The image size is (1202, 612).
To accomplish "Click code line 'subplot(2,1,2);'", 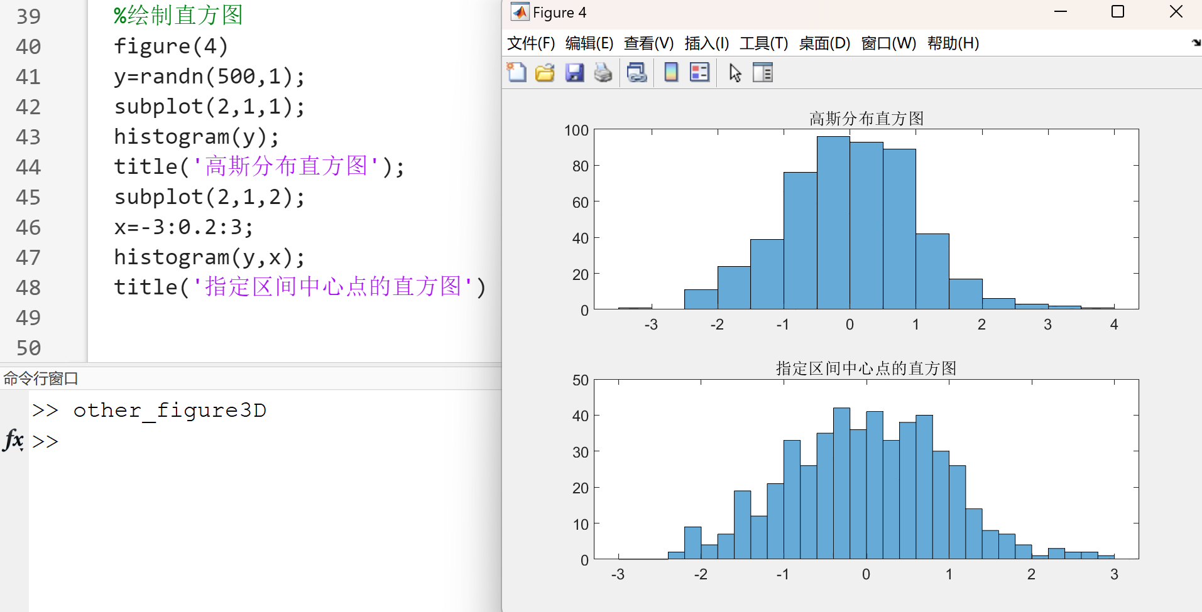I will [209, 197].
